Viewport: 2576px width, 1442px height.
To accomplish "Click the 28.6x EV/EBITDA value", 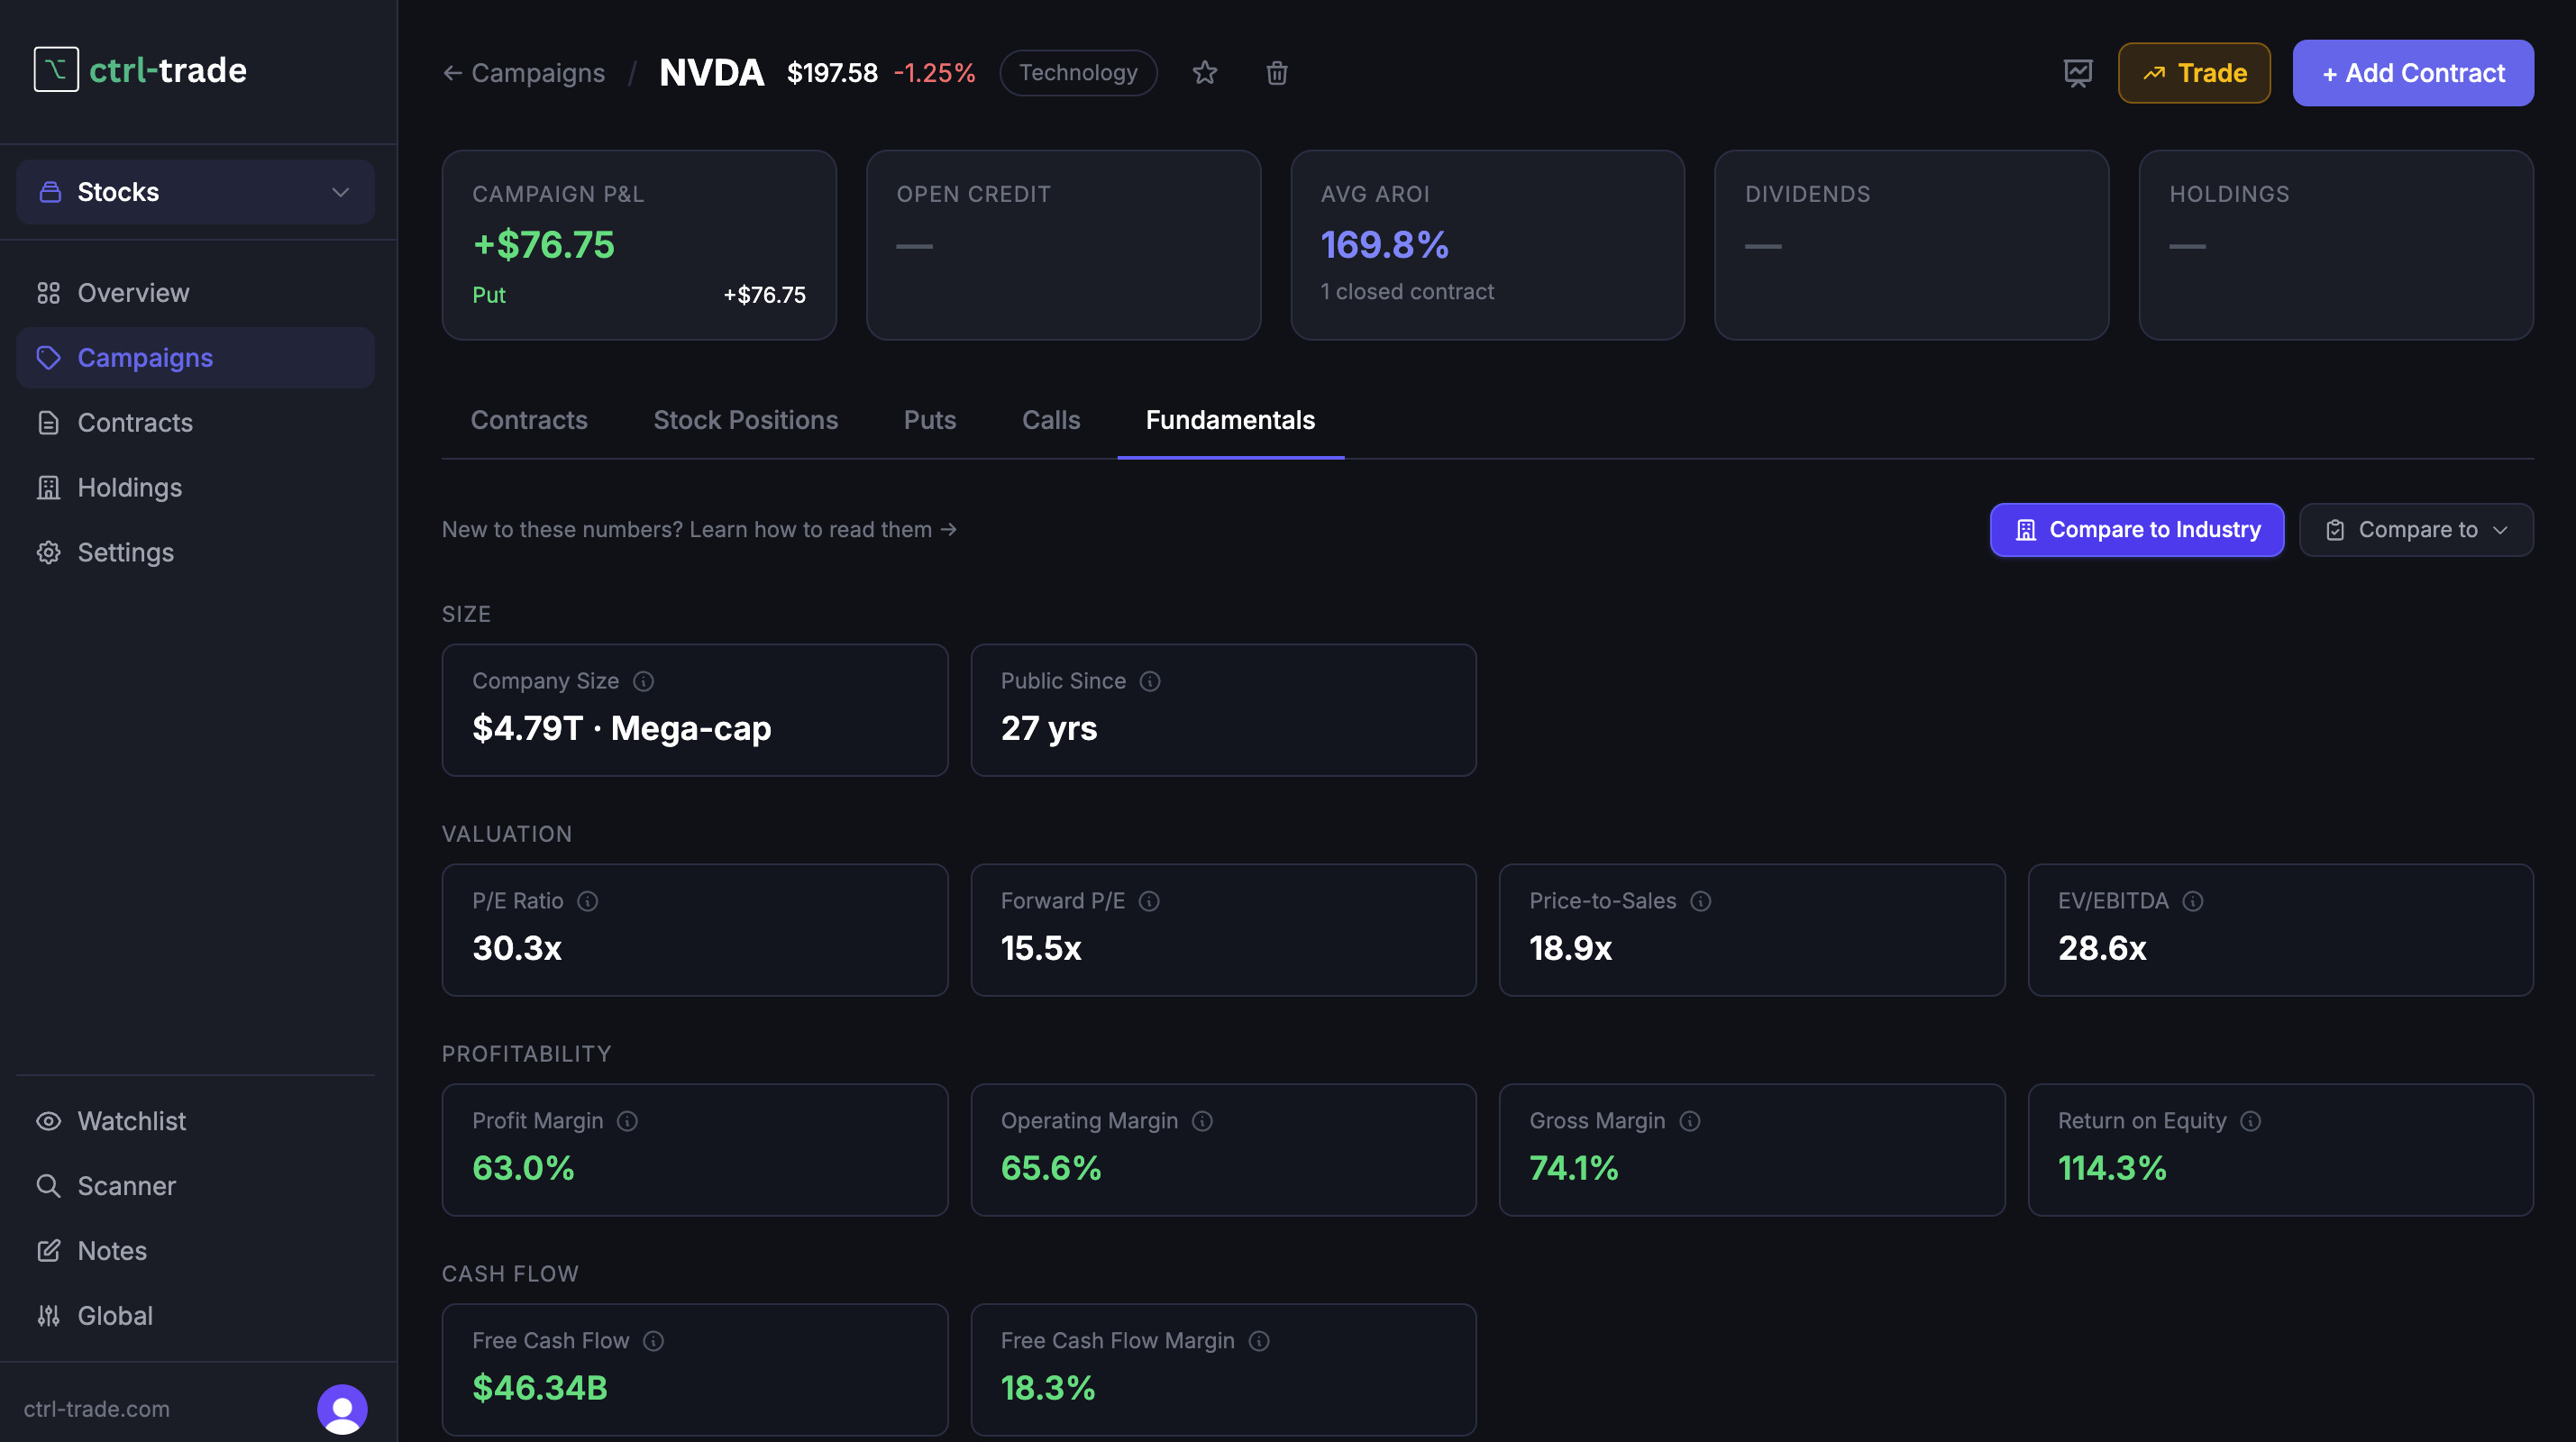I will 2102,949.
